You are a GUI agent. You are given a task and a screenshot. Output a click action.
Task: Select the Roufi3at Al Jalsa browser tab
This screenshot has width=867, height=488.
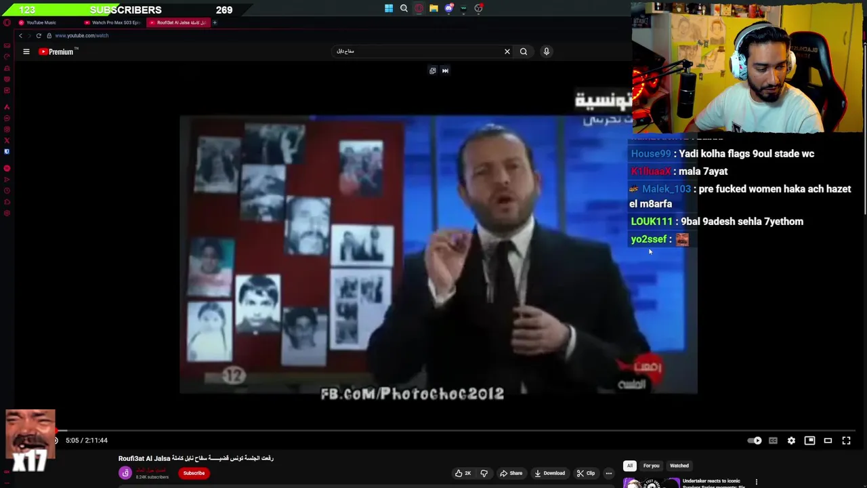[x=178, y=22]
